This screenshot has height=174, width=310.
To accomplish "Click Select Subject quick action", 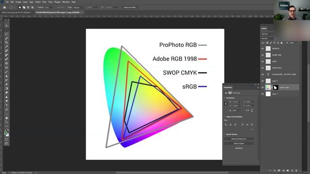I will click(x=239, y=144).
